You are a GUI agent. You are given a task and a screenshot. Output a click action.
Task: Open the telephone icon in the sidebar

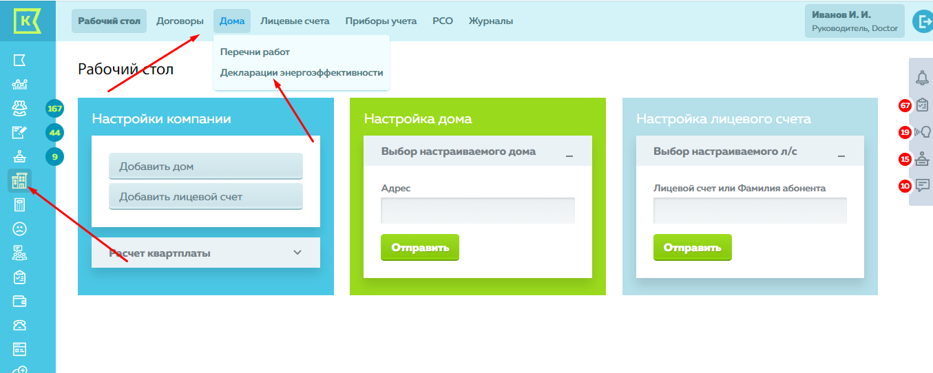(19, 325)
